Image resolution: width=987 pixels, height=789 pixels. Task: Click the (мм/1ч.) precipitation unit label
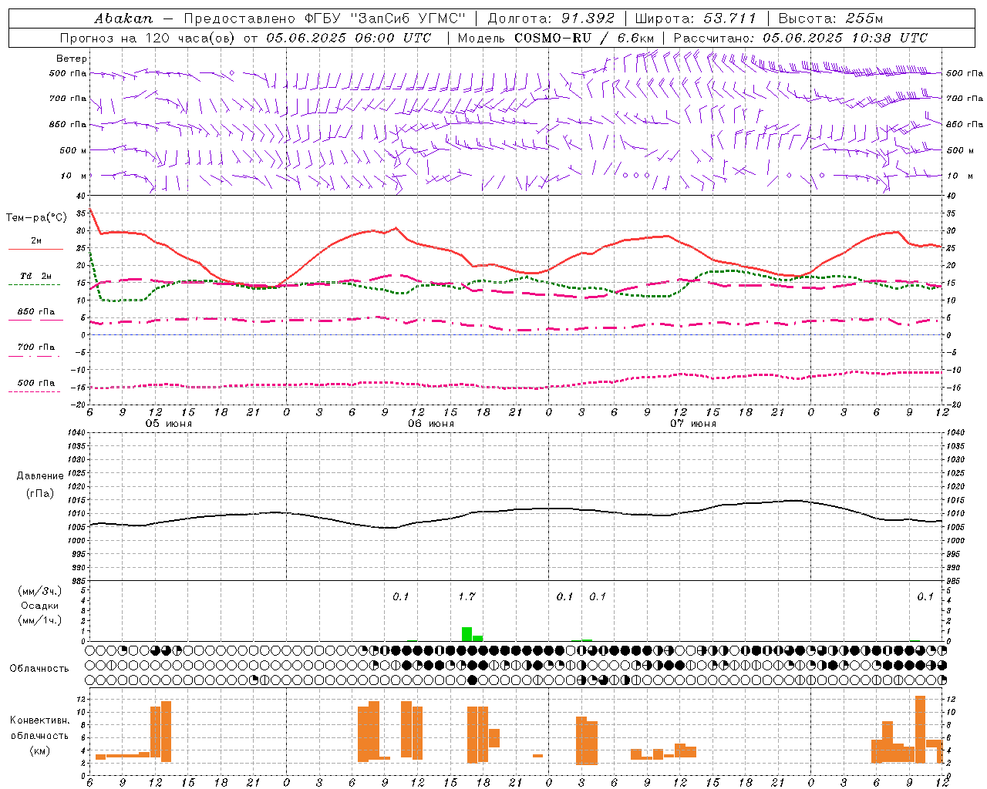coord(40,620)
